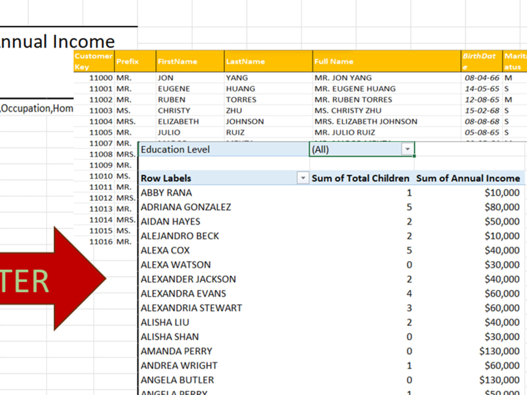
Task: Select the ALISHA SHAN row label
Action: 170,337
